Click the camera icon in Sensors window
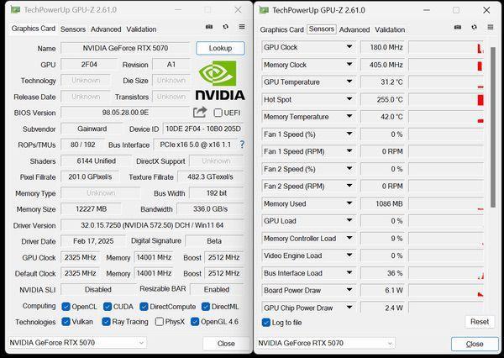Screen dimensions: 504x358 point(458,28)
